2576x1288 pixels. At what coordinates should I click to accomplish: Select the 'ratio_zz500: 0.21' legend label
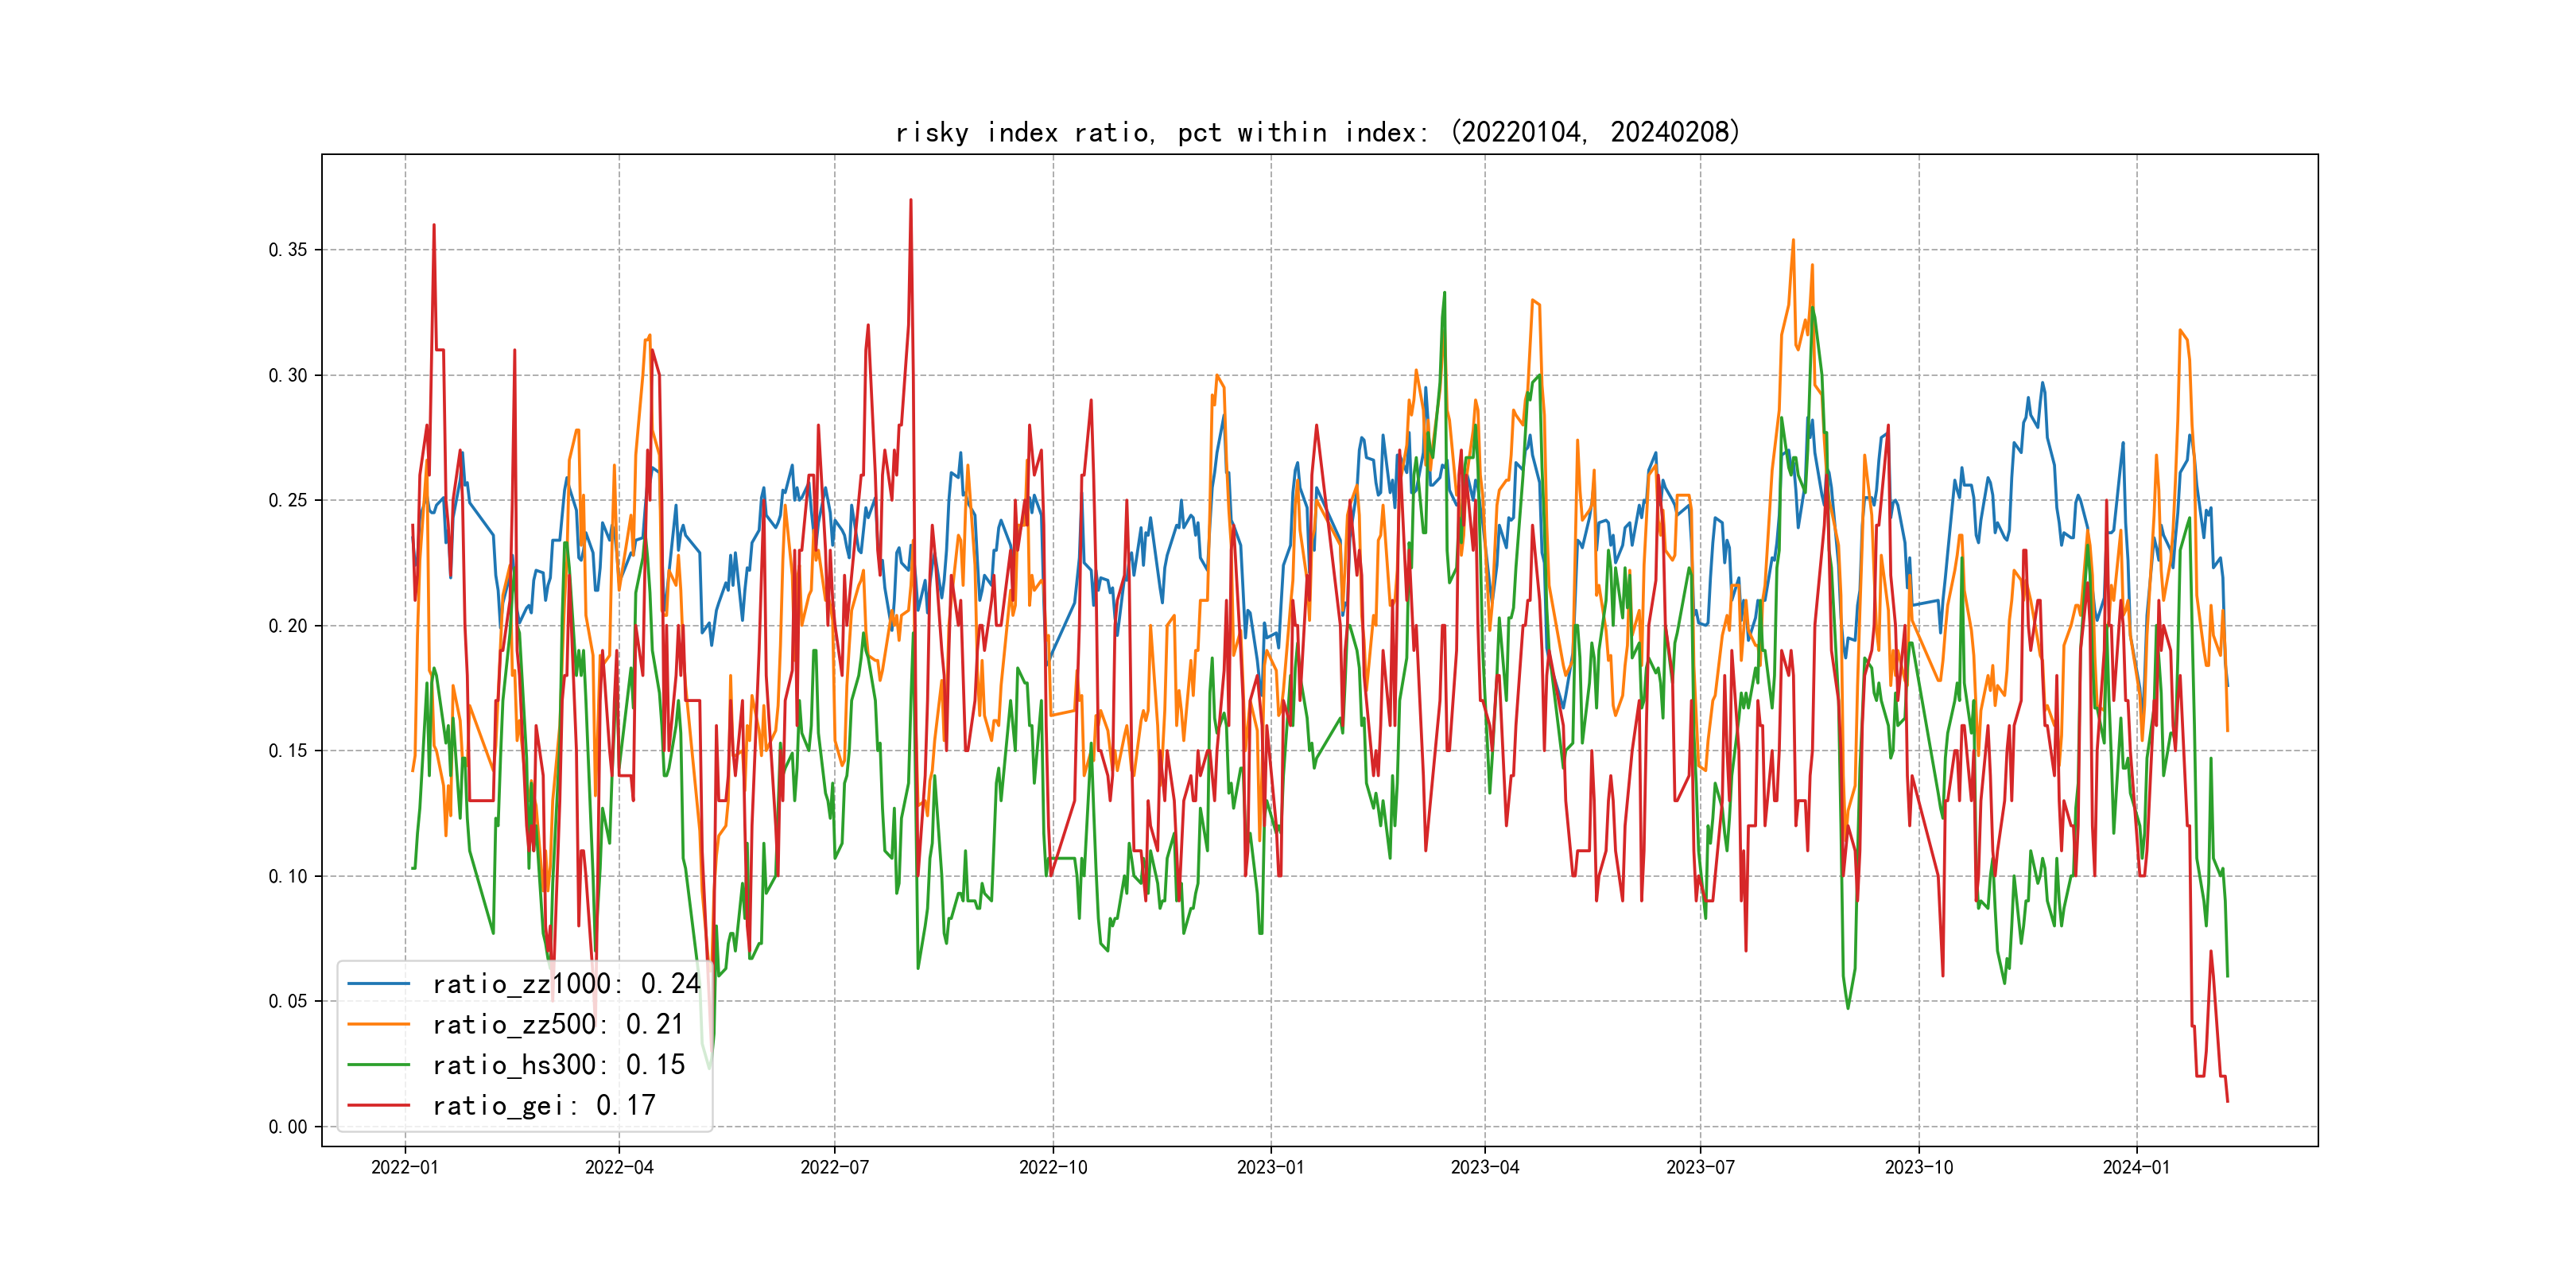click(558, 1024)
